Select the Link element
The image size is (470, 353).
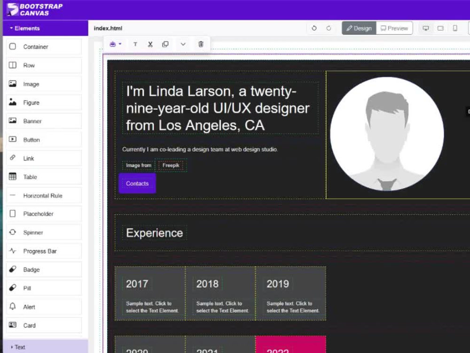coord(44,158)
